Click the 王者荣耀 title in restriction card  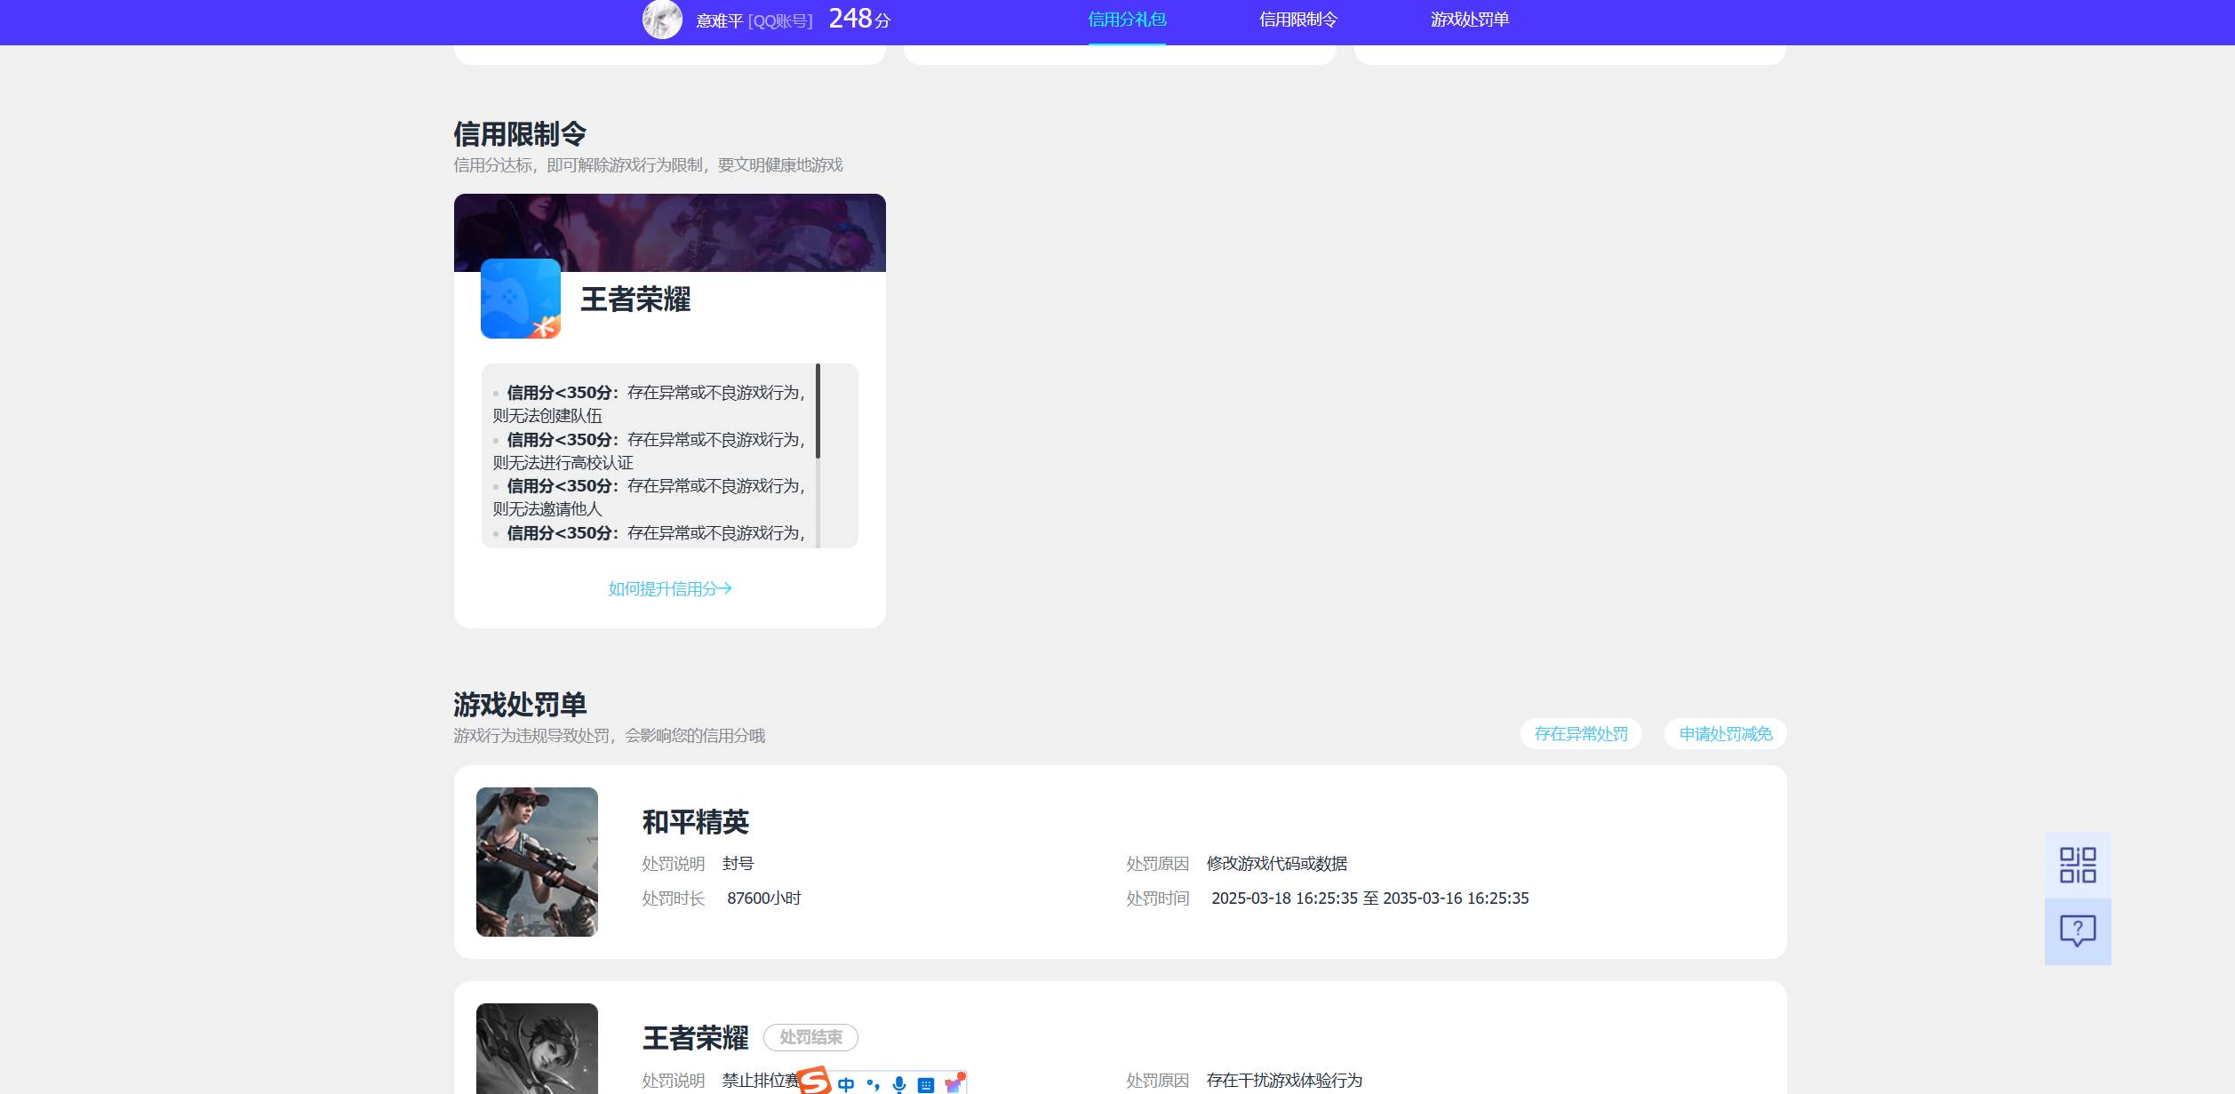click(635, 299)
